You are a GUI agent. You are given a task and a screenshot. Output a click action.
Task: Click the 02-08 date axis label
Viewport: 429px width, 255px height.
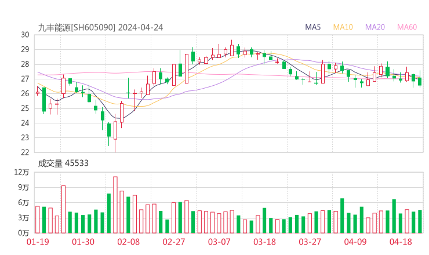[128, 242]
